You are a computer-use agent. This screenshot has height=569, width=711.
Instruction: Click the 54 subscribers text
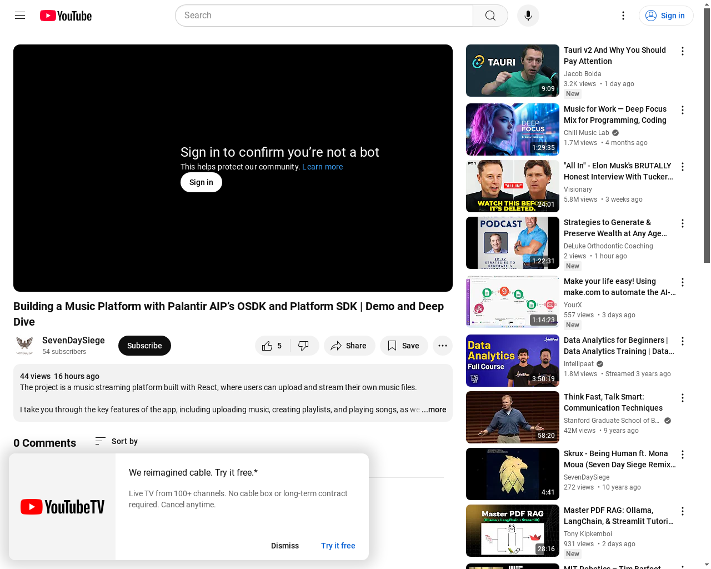[x=64, y=352]
